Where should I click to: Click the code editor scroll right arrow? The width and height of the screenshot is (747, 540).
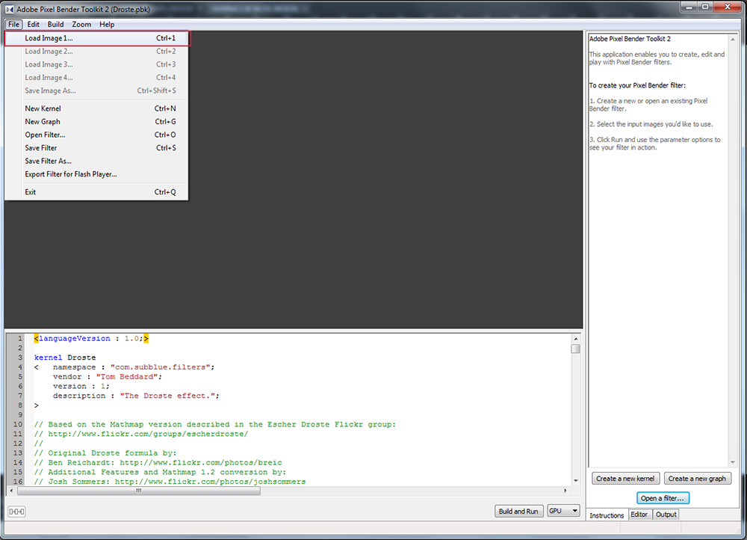pyautogui.click(x=565, y=491)
